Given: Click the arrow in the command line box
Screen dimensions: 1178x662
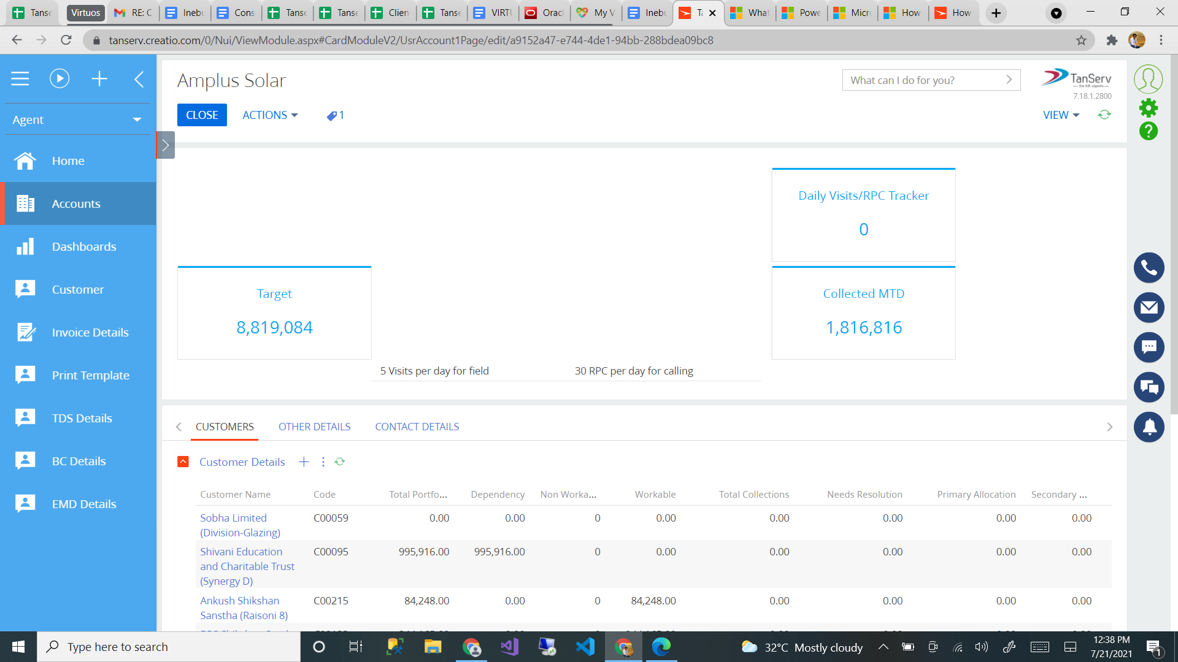Looking at the screenshot, I should pos(1009,80).
